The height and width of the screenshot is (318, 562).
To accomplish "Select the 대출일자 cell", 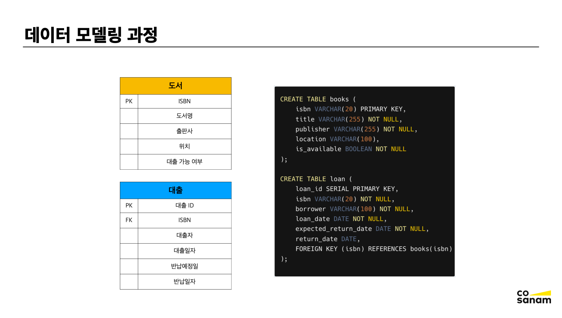I will coord(184,251).
